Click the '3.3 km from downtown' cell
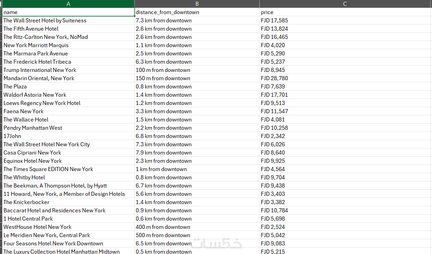This screenshot has height=254, width=432. [197, 111]
